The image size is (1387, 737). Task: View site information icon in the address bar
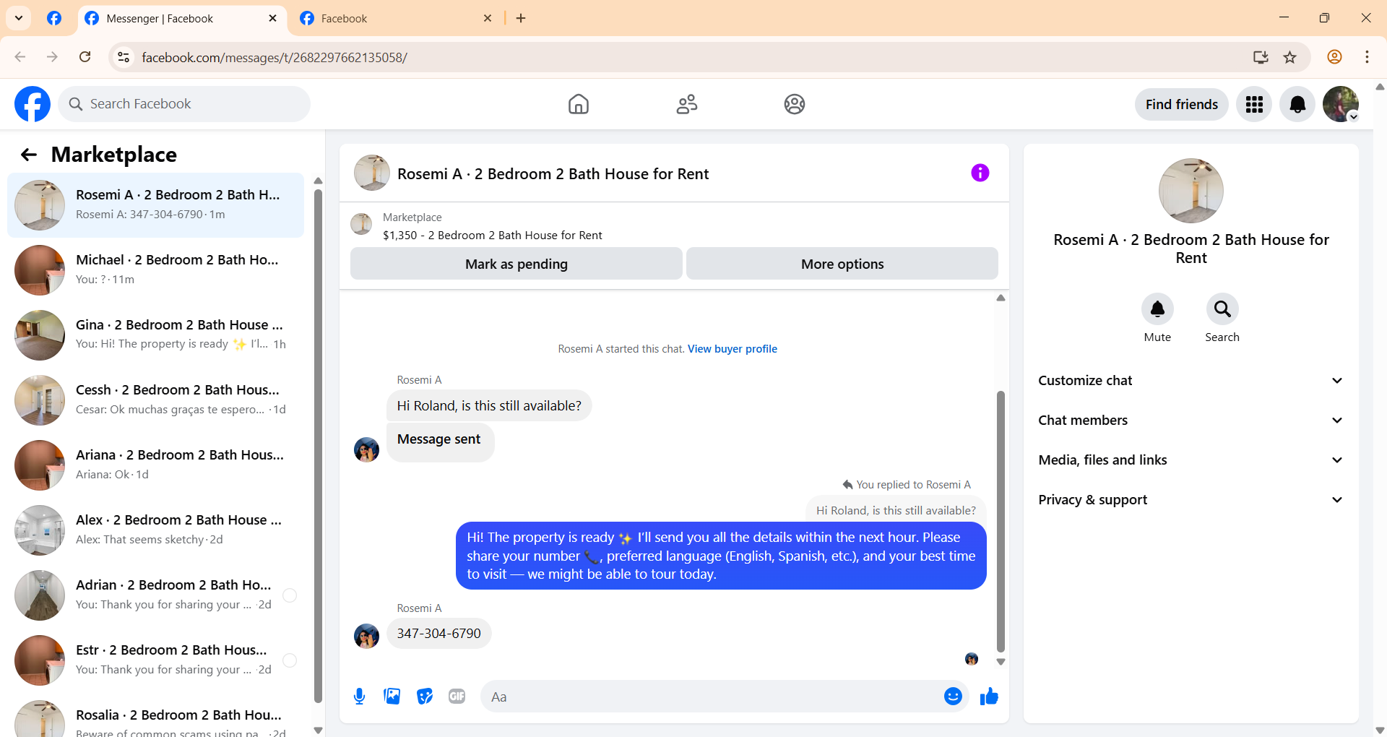coord(124,57)
